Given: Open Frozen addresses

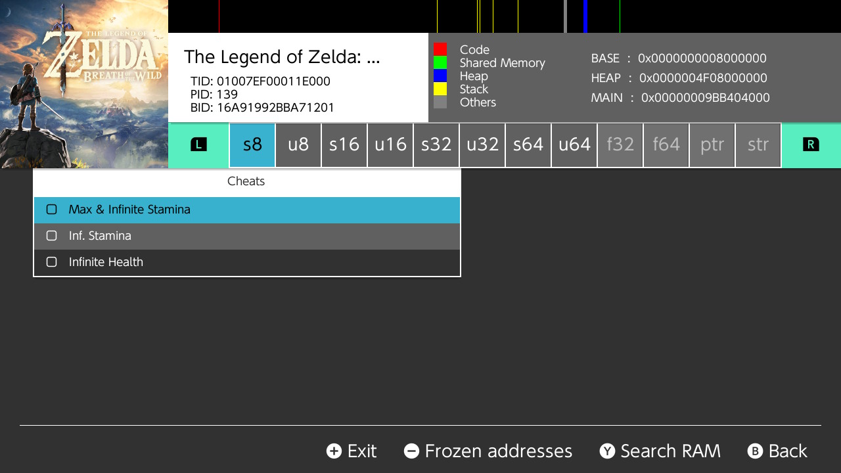Looking at the screenshot, I should pos(499,451).
